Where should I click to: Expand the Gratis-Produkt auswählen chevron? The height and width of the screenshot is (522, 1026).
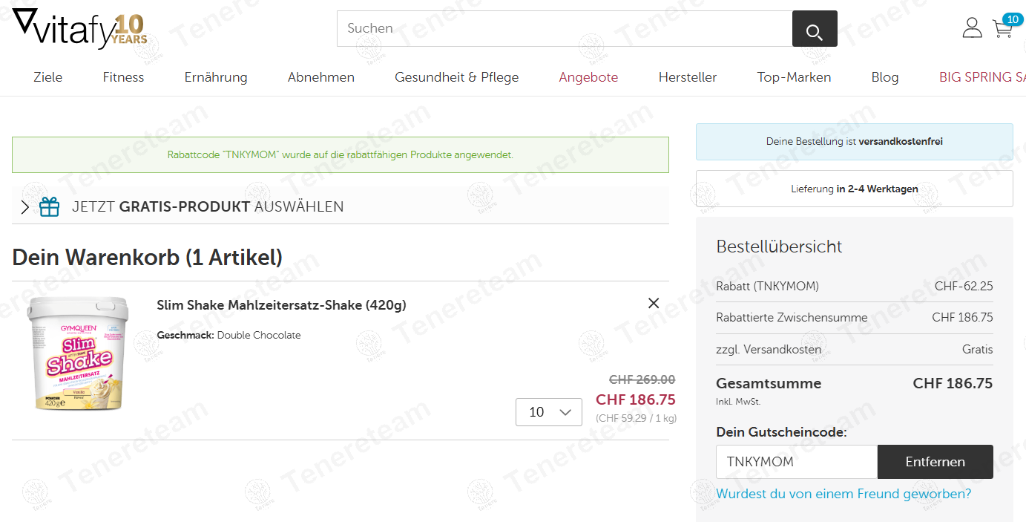pyautogui.click(x=25, y=207)
